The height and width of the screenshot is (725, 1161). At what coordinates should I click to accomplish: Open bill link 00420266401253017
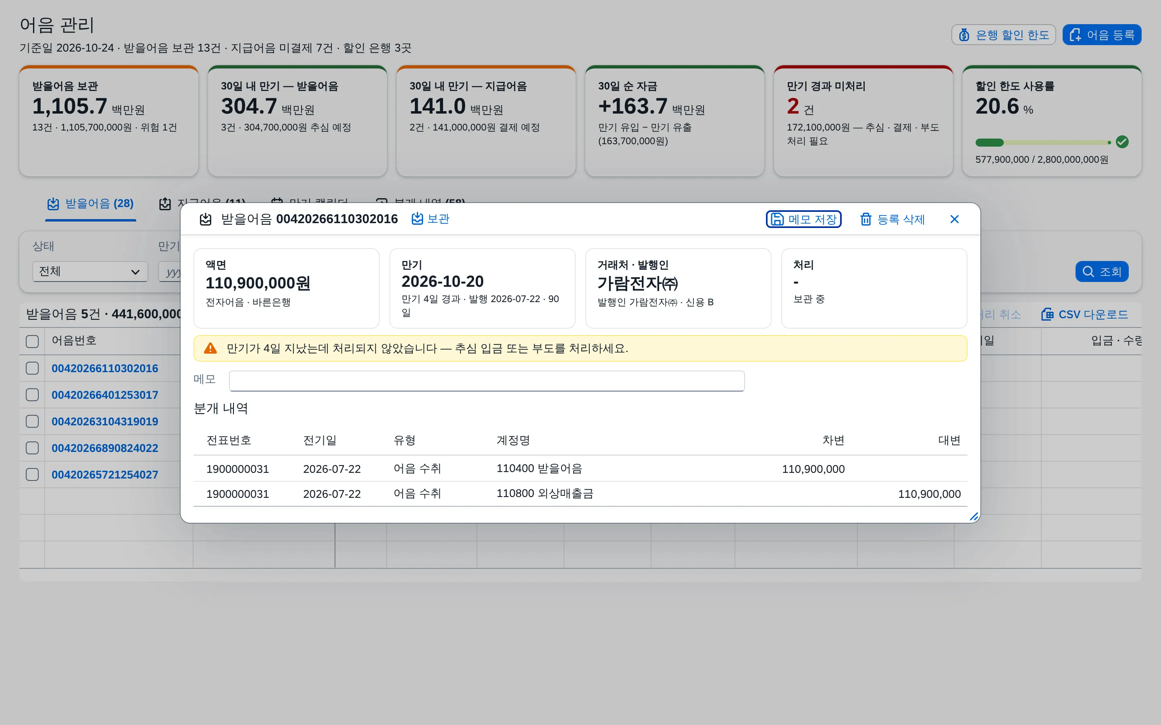[x=104, y=395]
